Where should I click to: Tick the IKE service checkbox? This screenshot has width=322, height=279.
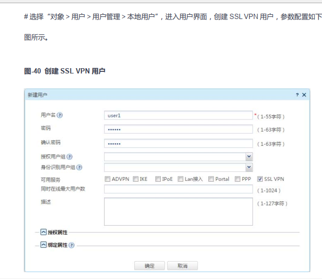click(135, 179)
